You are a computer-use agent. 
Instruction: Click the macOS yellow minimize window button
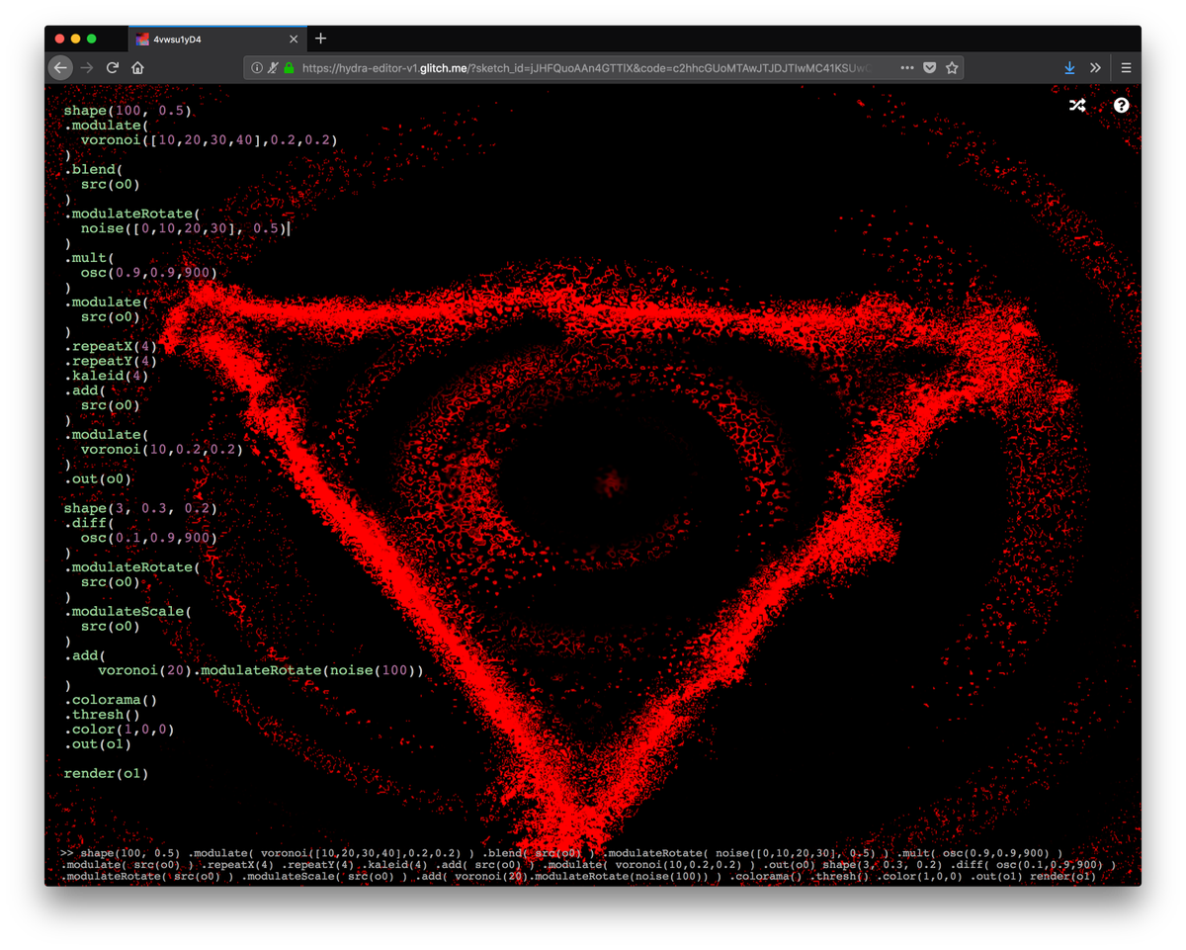click(75, 39)
